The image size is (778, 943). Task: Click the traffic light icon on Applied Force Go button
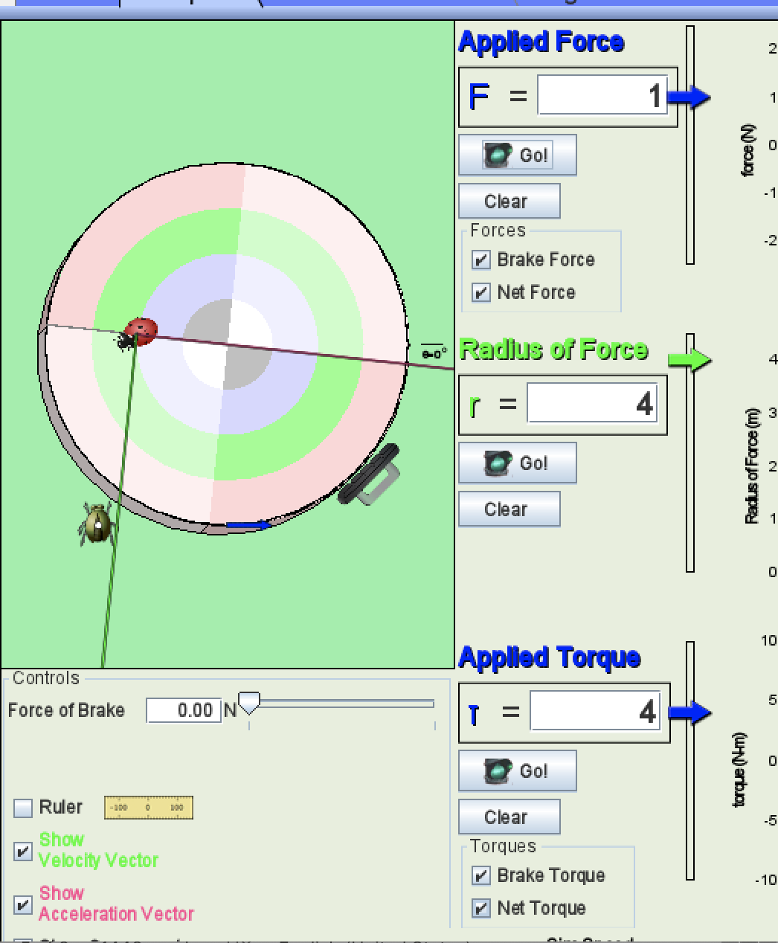tap(497, 154)
